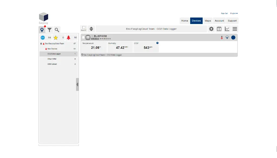This screenshot has height=158, width=277.
Task: Click the CO2 help question mark icon
Action: pyautogui.click(x=157, y=43)
